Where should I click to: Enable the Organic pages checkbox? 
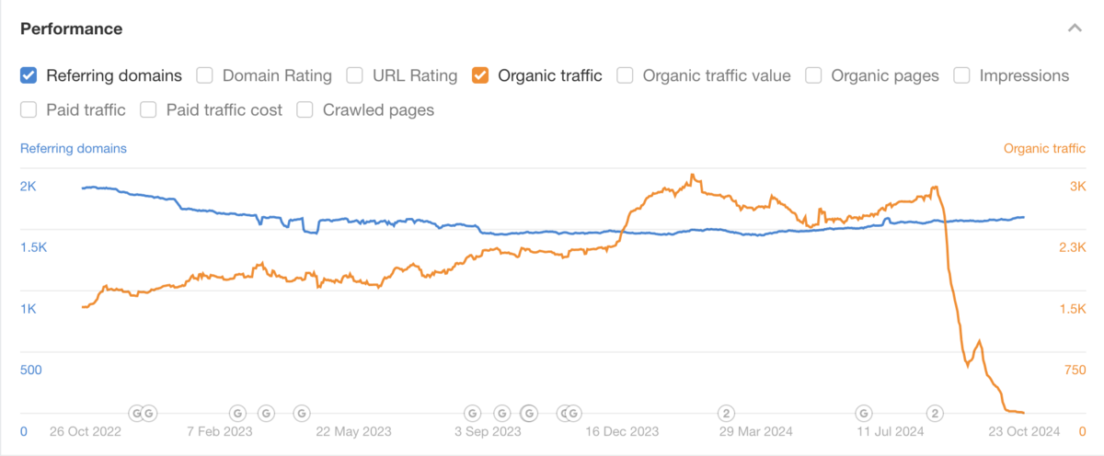coord(813,75)
